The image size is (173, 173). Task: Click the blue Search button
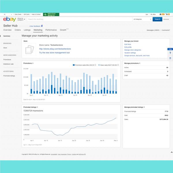pyautogui.click(x=157, y=19)
